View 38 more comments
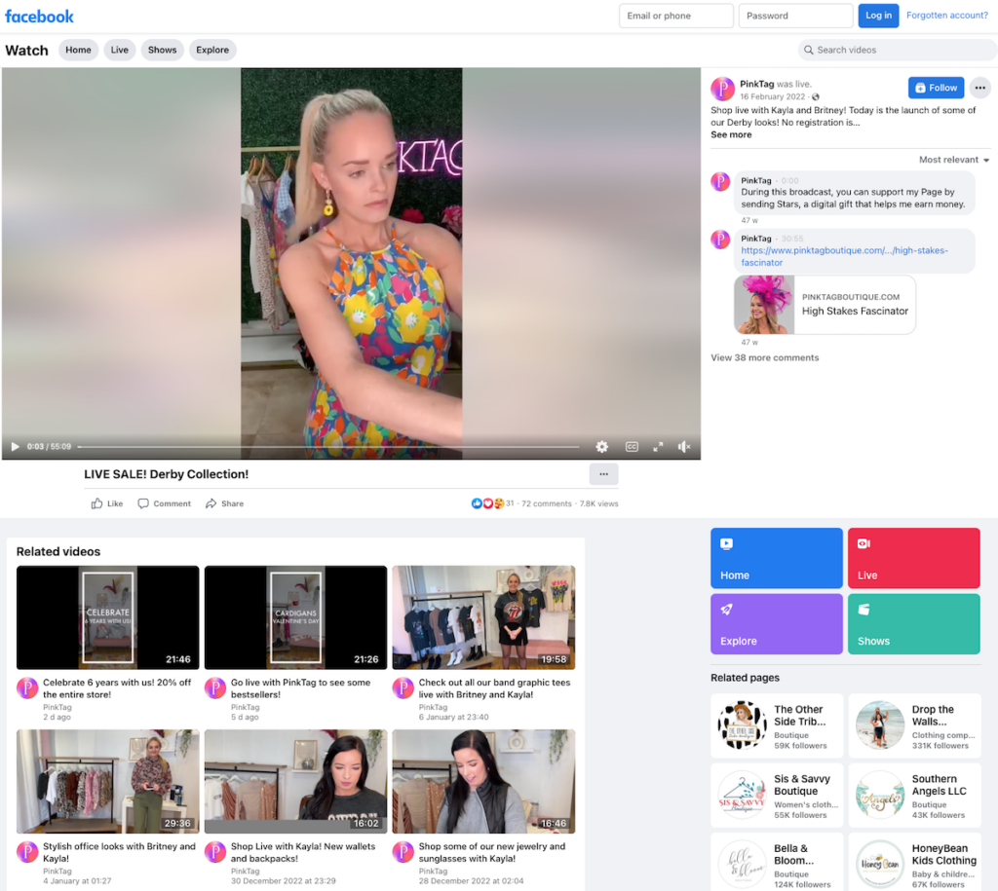The width and height of the screenshot is (998, 891). pyautogui.click(x=764, y=357)
